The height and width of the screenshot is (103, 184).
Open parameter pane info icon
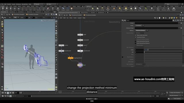(x=180, y=20)
